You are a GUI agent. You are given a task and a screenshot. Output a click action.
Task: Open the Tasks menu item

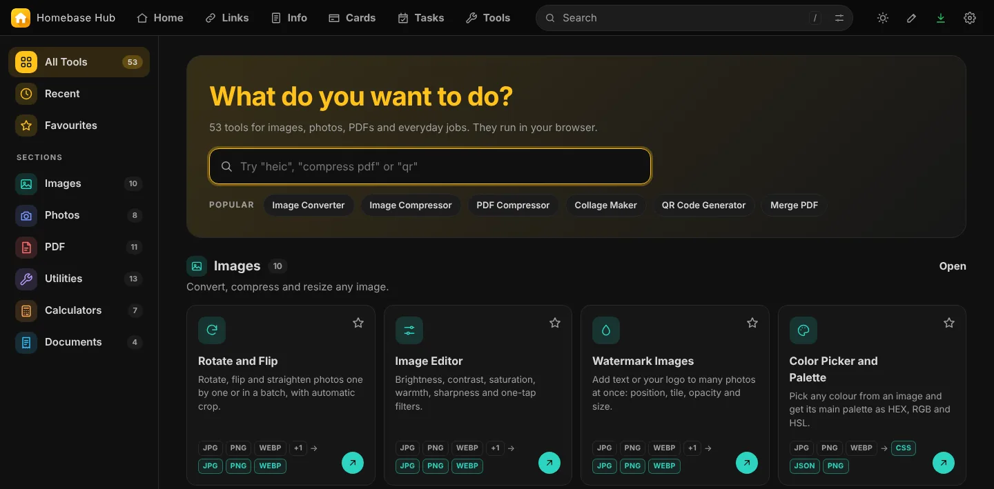421,18
